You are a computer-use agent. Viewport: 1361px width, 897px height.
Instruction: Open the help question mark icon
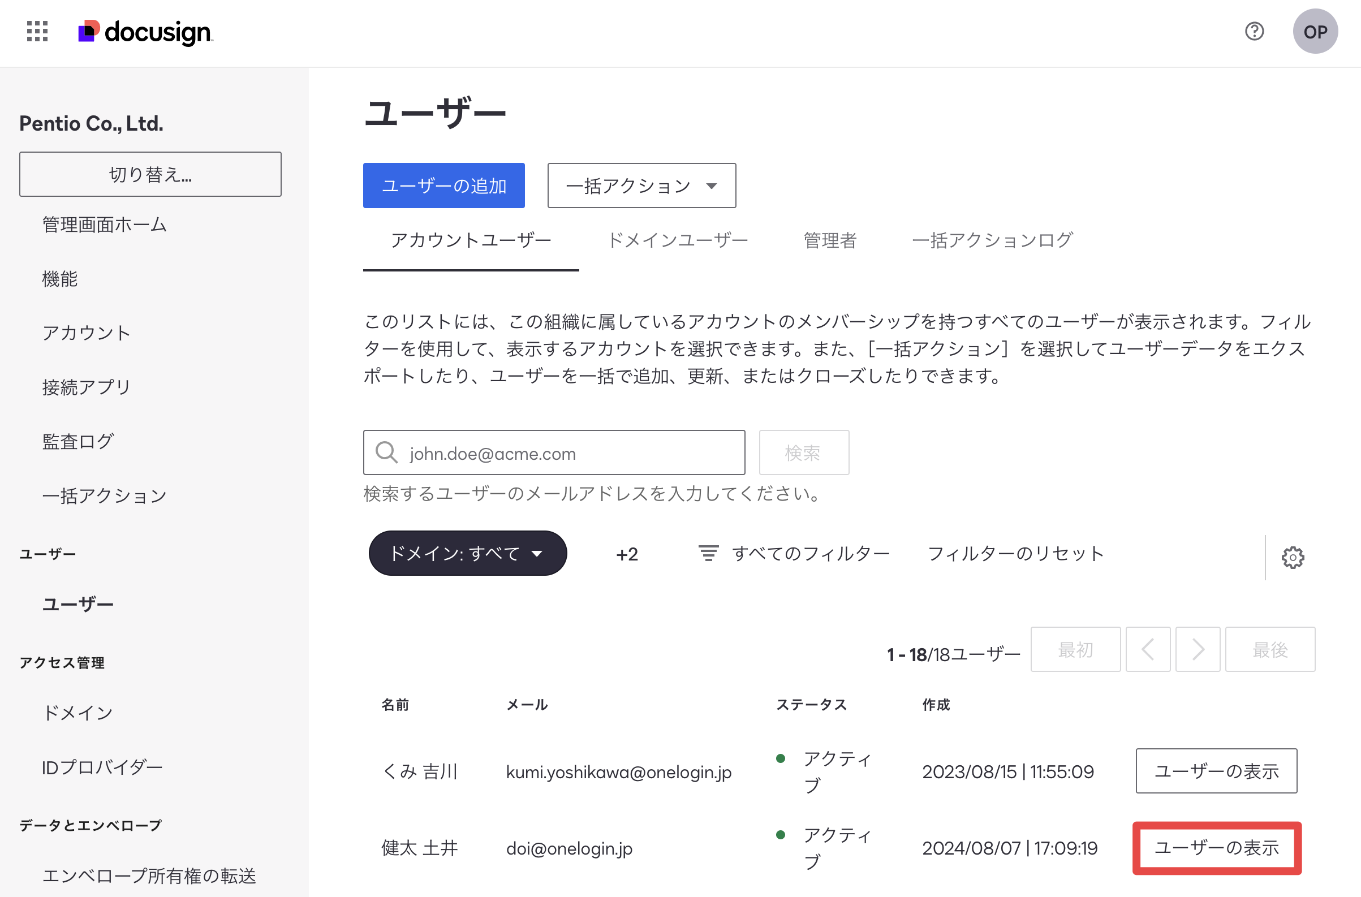(1254, 32)
